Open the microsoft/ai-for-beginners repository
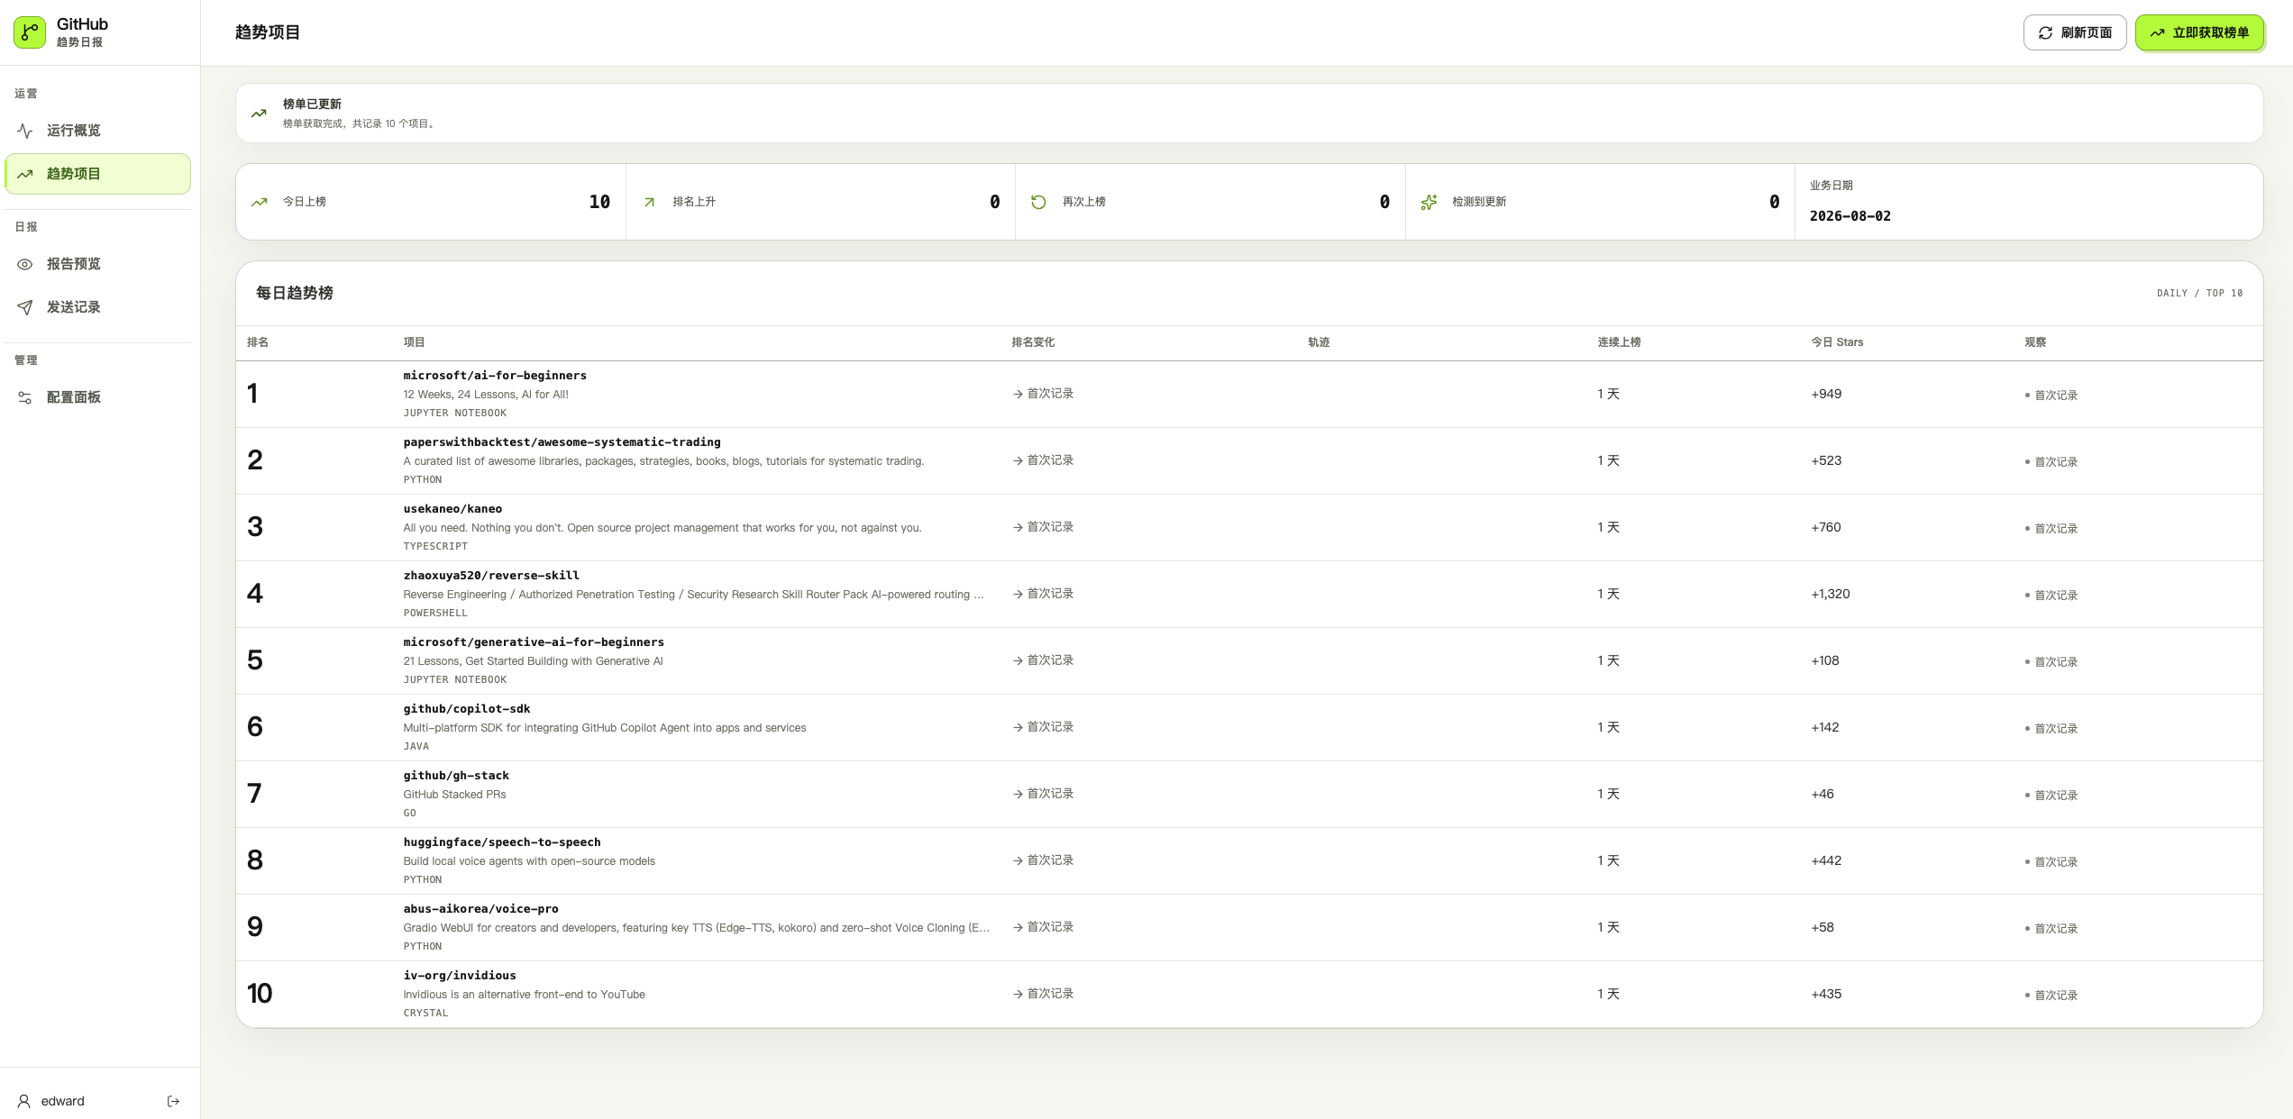2293x1119 pixels. 495,376
